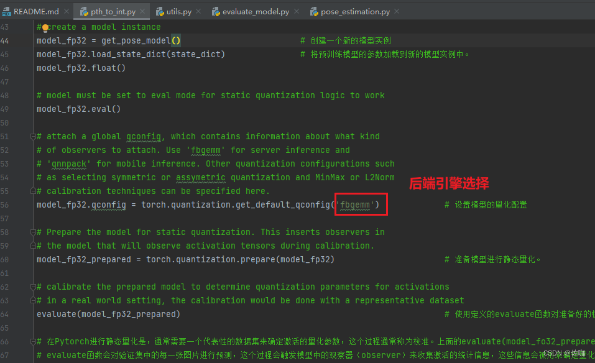Switch to the utils.py tab

[x=179, y=11]
